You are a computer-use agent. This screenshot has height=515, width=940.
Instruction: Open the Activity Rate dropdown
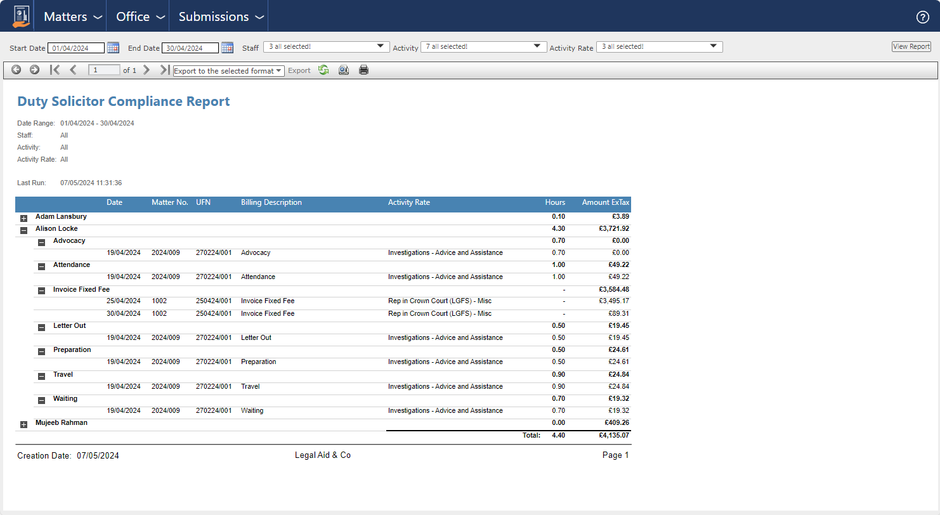[659, 47]
